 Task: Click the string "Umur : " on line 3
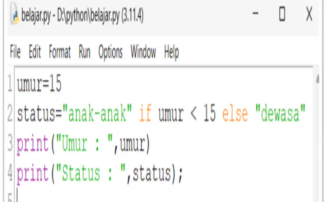point(84,143)
